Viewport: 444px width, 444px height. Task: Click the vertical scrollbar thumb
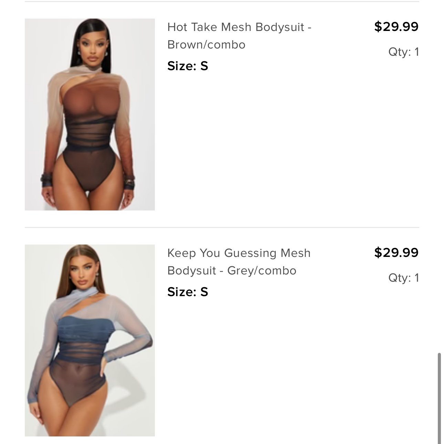(440, 397)
